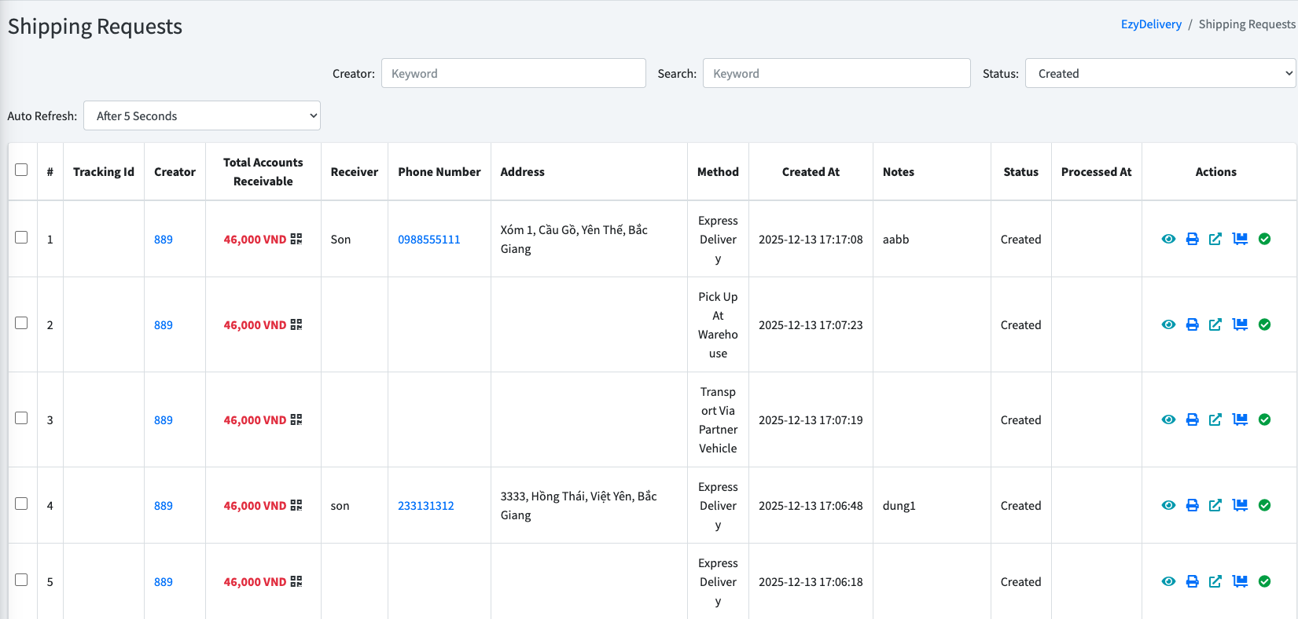Check the checkbox for row 1
1298x619 pixels.
click(x=21, y=237)
